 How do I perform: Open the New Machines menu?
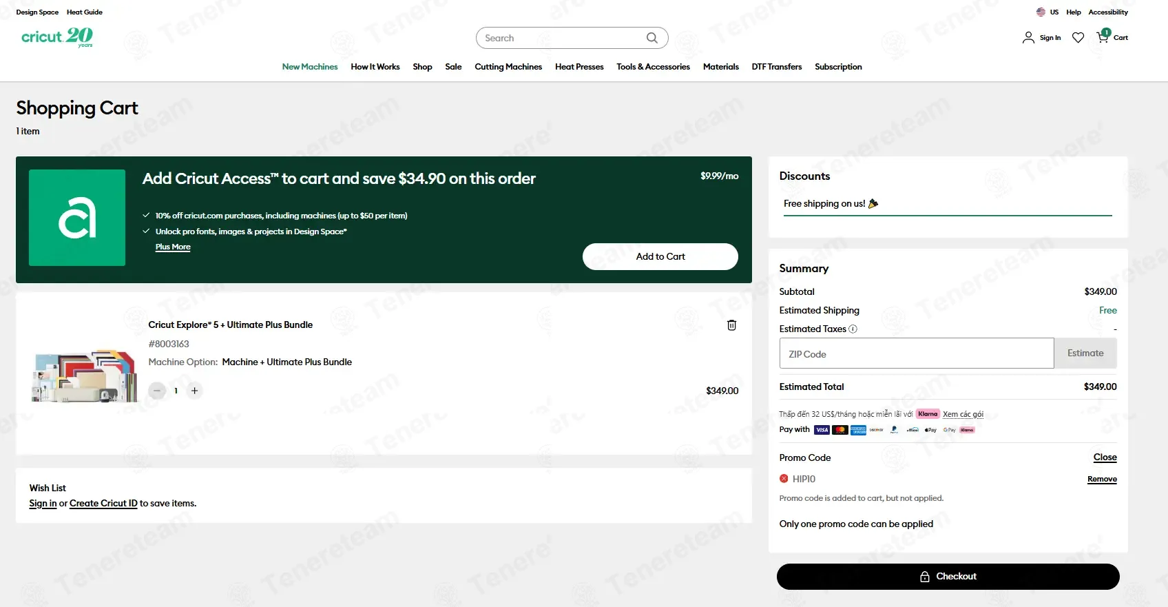310,67
